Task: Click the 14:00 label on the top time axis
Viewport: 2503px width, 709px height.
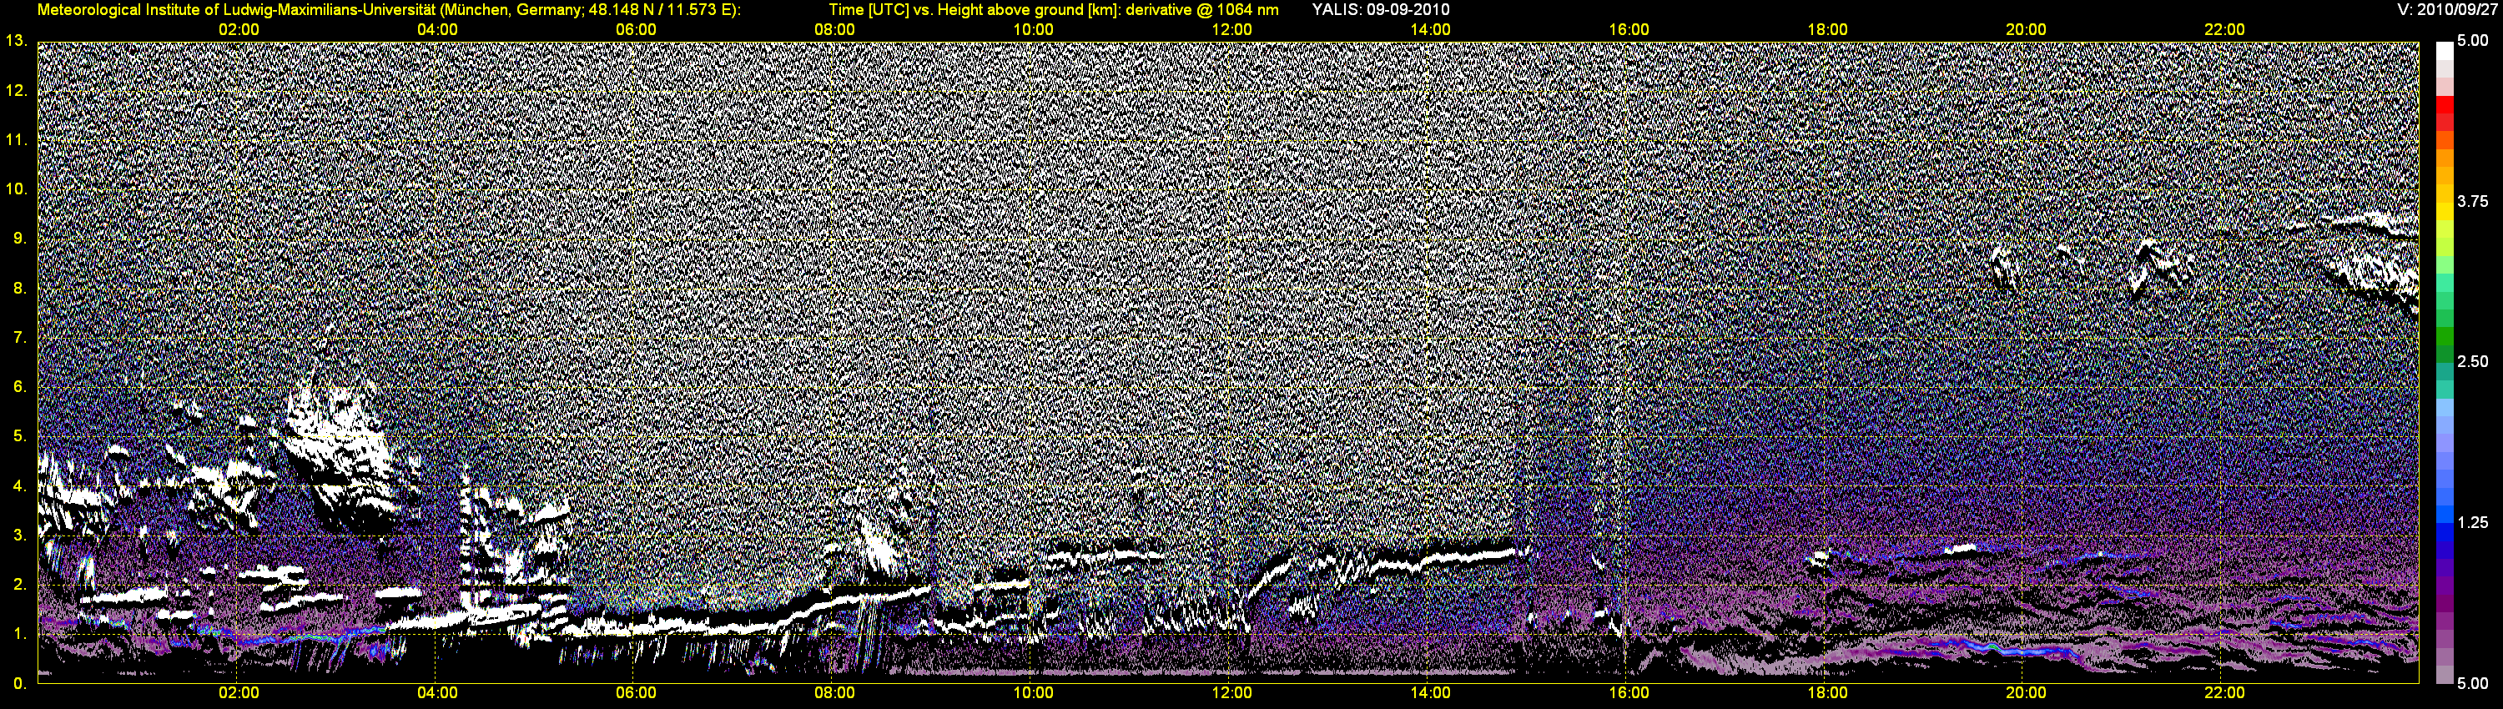Action: coord(1430,30)
